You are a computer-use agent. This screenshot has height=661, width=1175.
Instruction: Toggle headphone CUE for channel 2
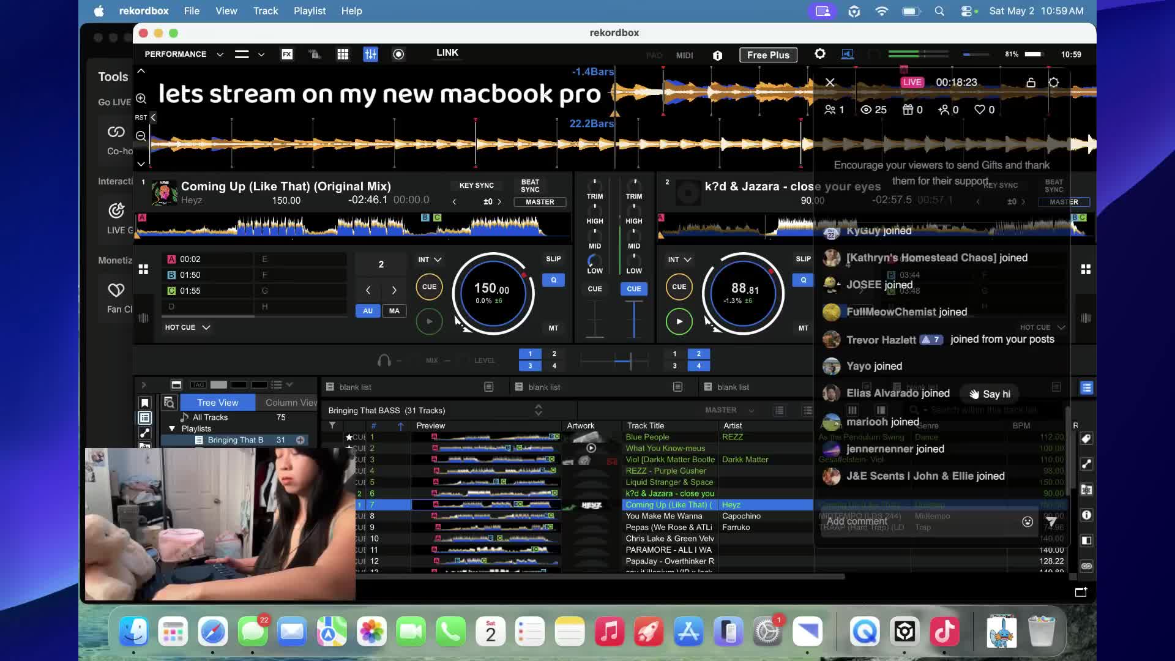[x=634, y=289]
